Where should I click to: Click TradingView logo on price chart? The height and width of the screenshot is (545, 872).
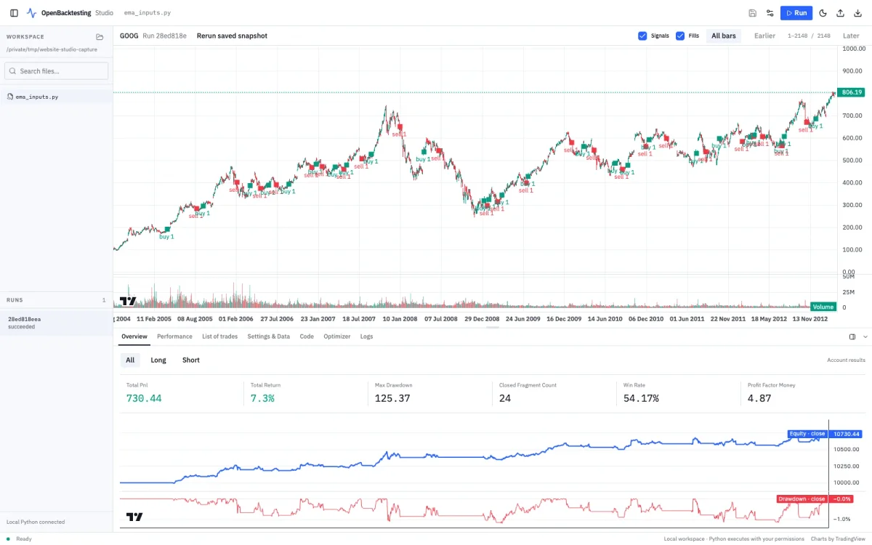[128, 302]
